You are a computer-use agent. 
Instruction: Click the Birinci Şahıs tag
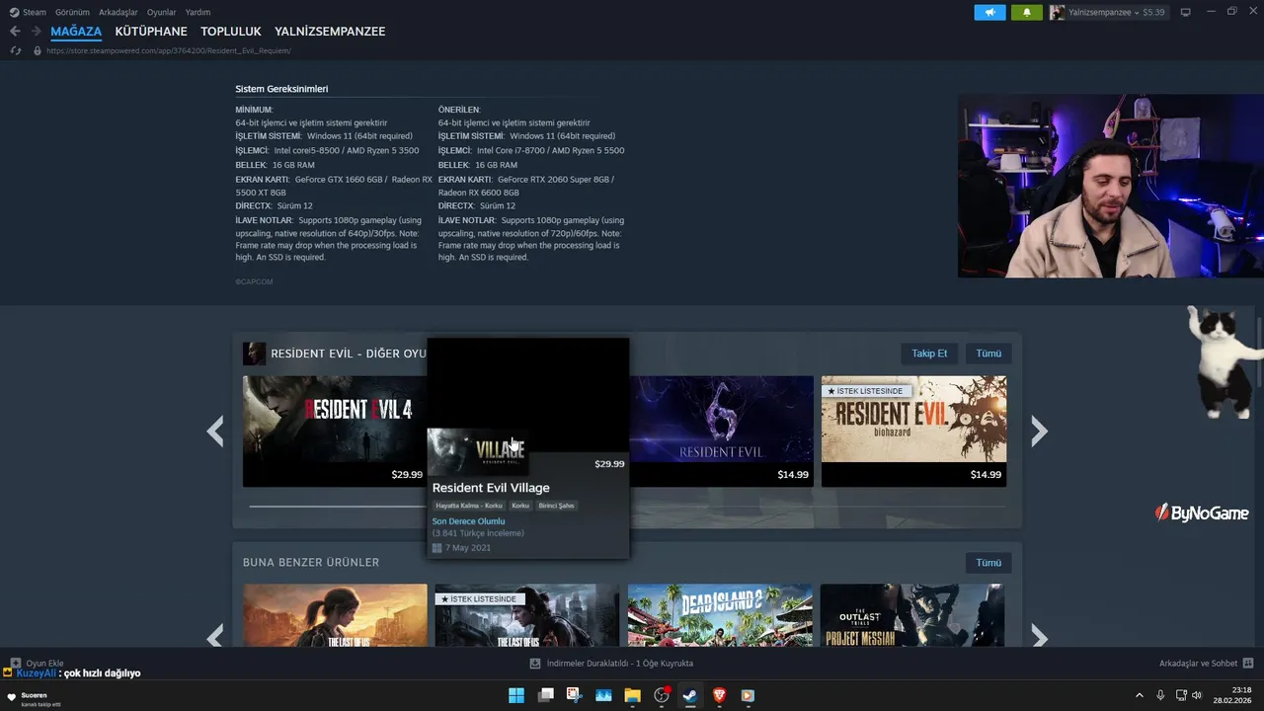point(556,506)
